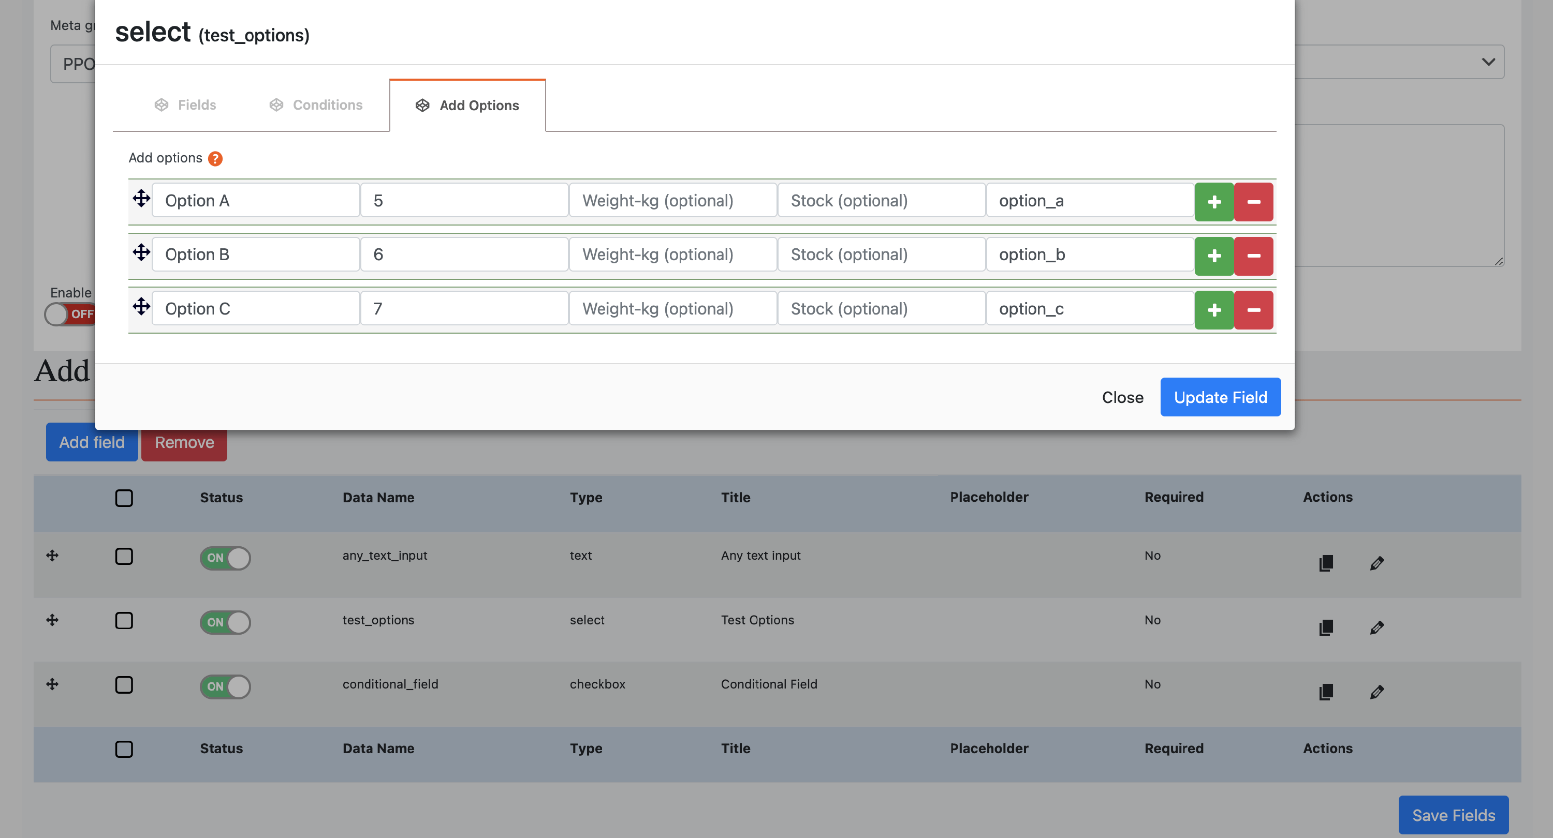Screen dimensions: 1553x838
Task: Click the Close button in dialog
Action: 1122,397
